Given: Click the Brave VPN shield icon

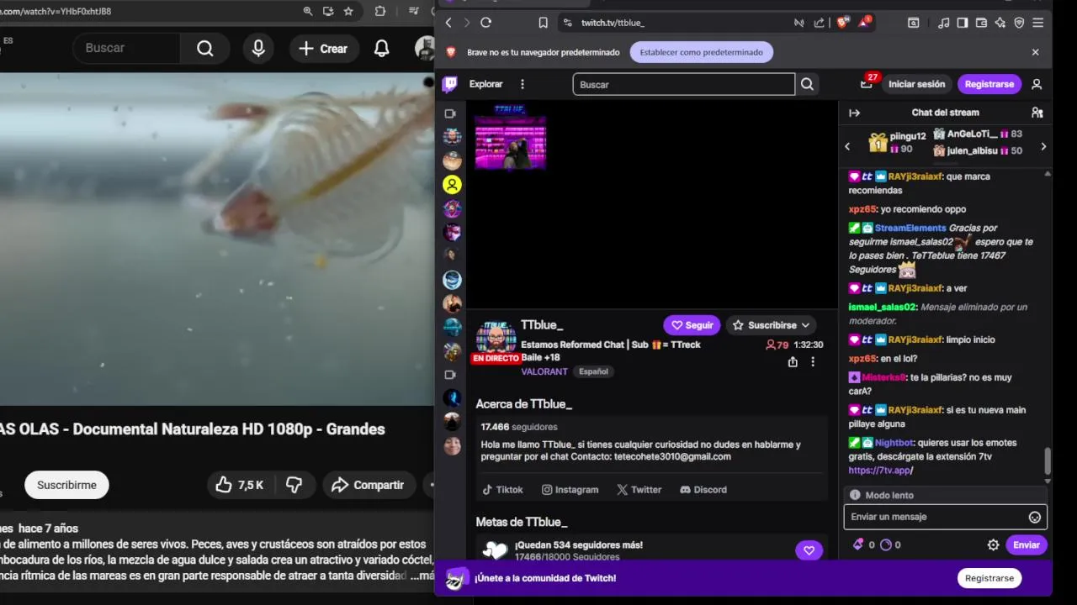Looking at the screenshot, I should click(x=1019, y=23).
